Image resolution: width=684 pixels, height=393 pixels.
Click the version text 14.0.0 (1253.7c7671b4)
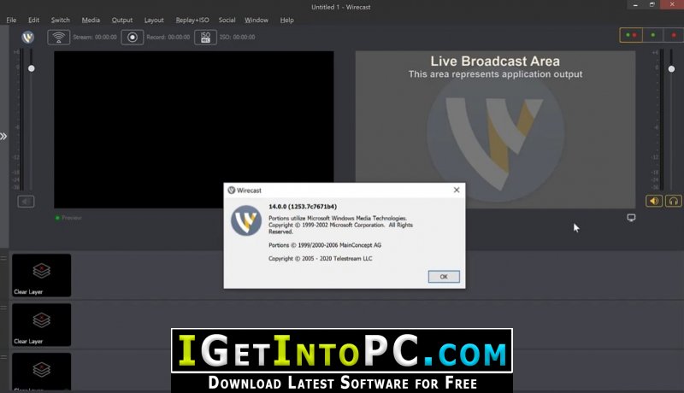tap(303, 207)
